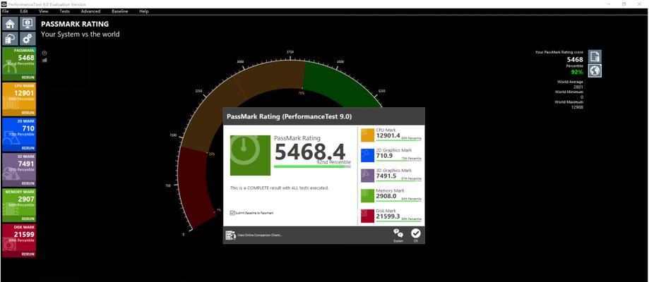Rerun the 2D Mark test
Image resolution: width=649 pixels, height=282 pixels.
[28, 148]
